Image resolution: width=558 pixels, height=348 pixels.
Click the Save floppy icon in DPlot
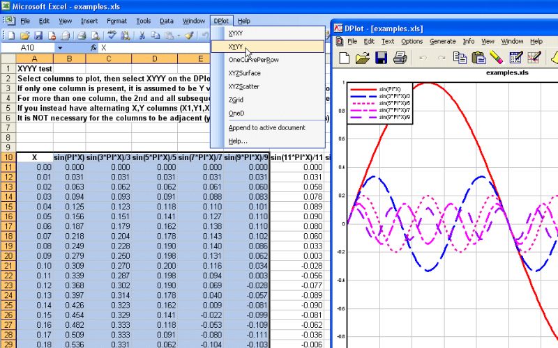[381, 58]
